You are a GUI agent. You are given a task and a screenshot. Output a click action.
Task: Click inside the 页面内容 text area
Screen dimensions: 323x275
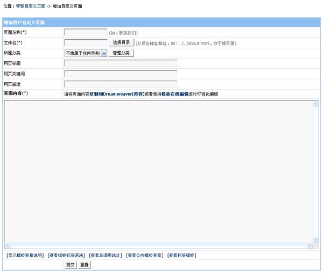tap(159, 172)
